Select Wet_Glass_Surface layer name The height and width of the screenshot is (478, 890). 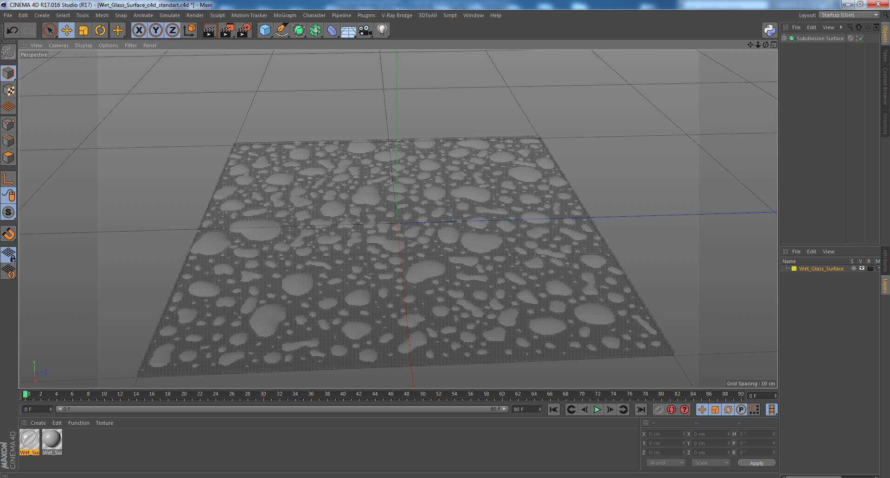click(x=821, y=269)
